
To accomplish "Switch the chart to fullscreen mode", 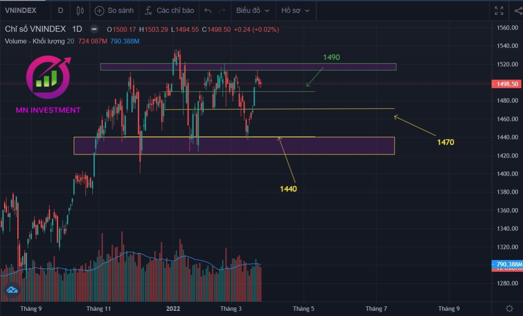I will coord(499,11).
